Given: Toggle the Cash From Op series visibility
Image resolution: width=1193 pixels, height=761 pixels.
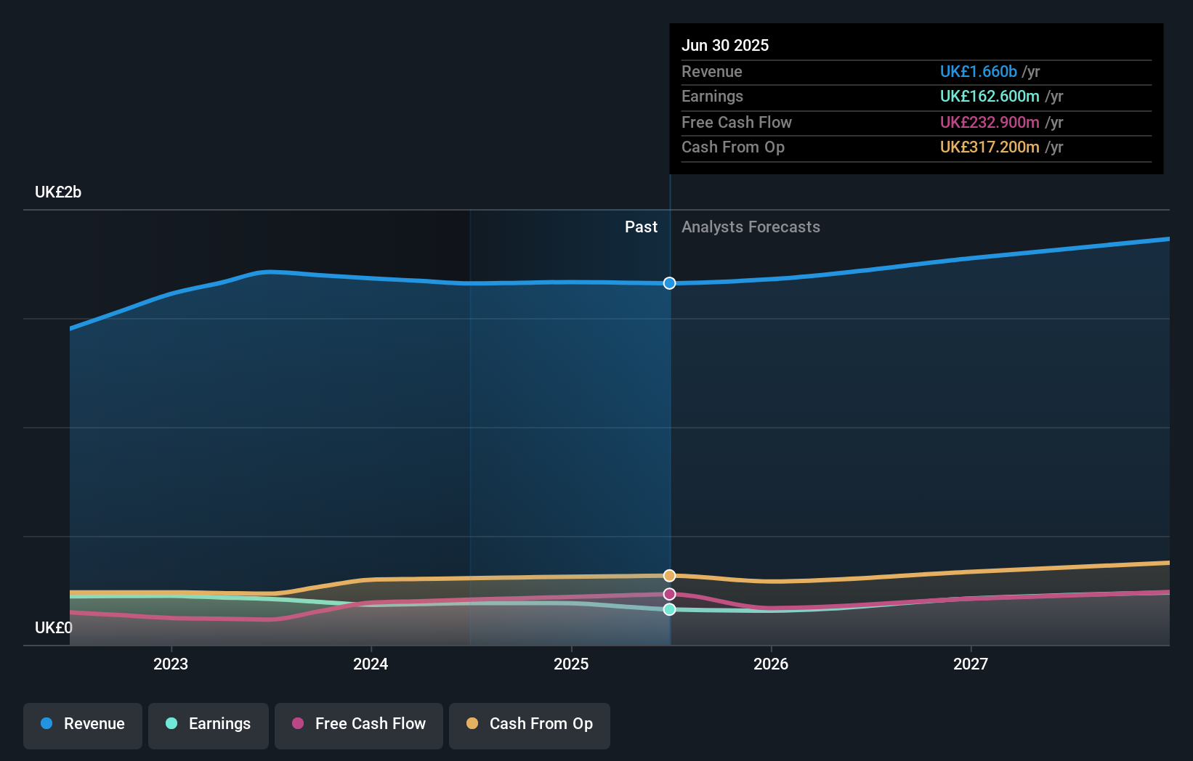Looking at the screenshot, I should 530,724.
